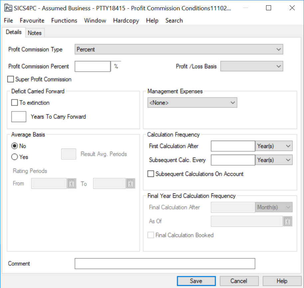The width and height of the screenshot is (304, 288).
Task: Switch to the Notes tab
Action: [35, 33]
